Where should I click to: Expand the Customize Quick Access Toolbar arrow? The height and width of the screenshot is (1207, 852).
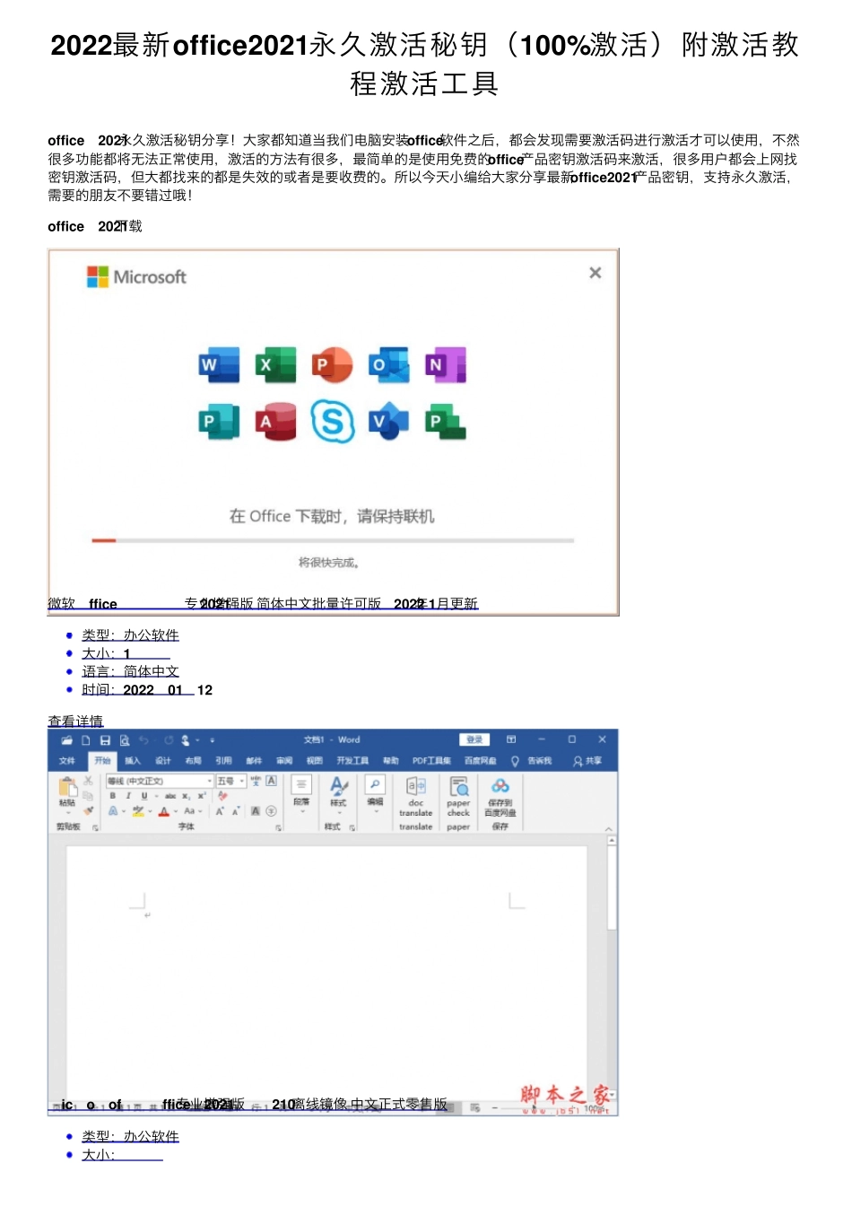pyautogui.click(x=213, y=740)
